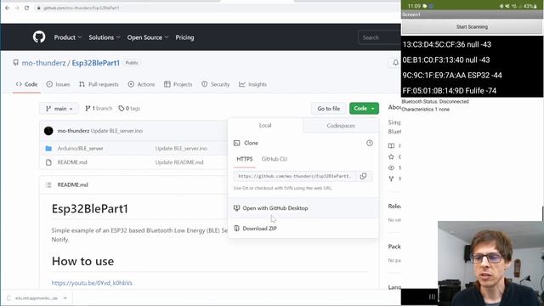Switch to Security tab
544x306 pixels.
215,84
